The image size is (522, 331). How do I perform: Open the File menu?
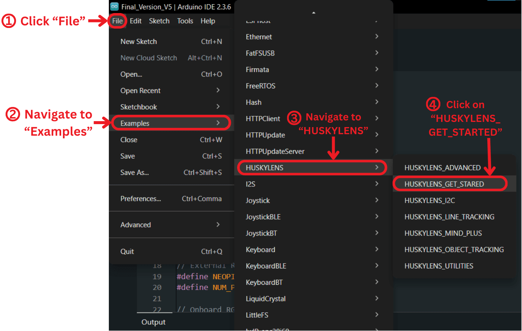click(117, 21)
